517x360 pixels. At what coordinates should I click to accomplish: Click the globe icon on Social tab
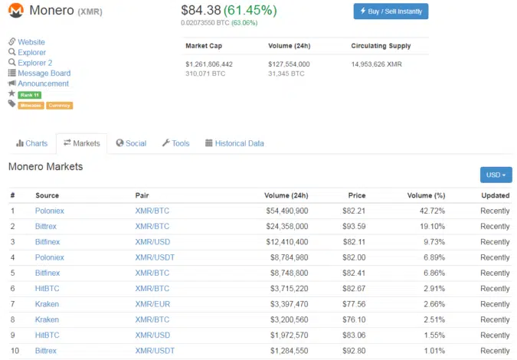[119, 142]
